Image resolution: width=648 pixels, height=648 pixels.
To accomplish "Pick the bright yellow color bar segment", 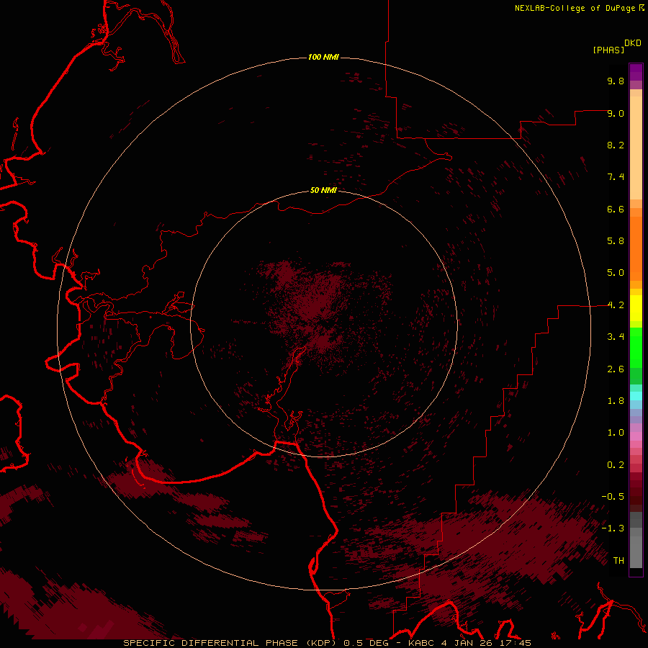I will click(636, 308).
